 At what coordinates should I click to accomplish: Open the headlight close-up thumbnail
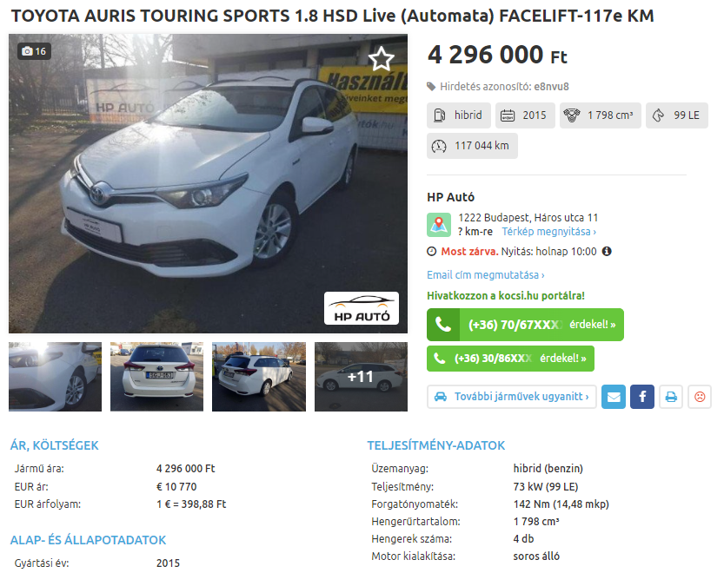(x=55, y=377)
